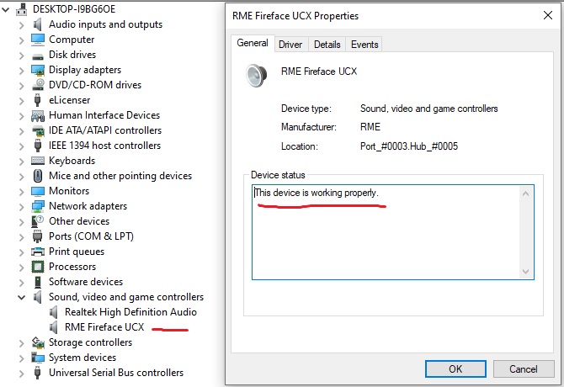The height and width of the screenshot is (387, 564).
Task: Click the Disk drives icon
Action: pos(38,55)
